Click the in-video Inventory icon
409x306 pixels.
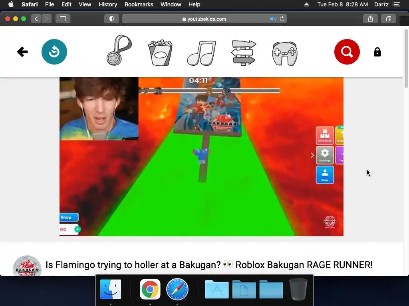pyautogui.click(x=325, y=135)
